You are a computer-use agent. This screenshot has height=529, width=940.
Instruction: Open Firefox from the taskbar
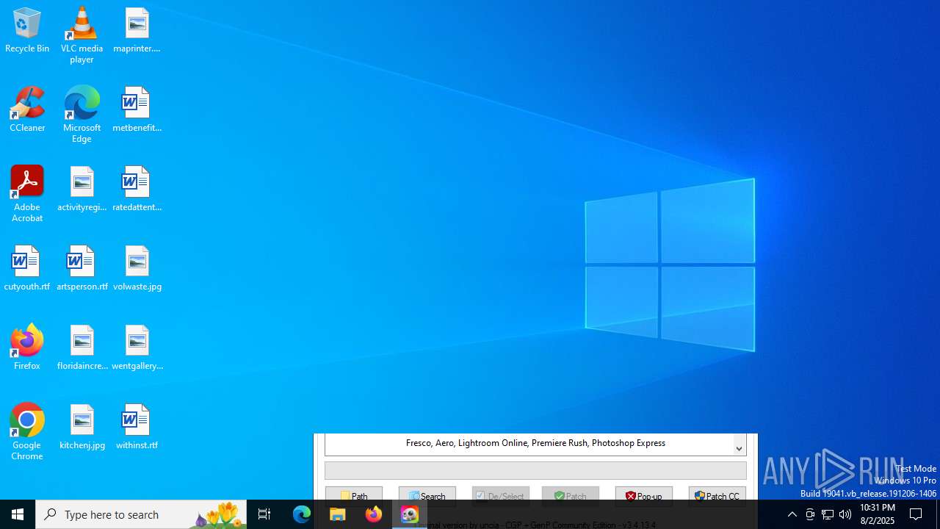pyautogui.click(x=374, y=514)
